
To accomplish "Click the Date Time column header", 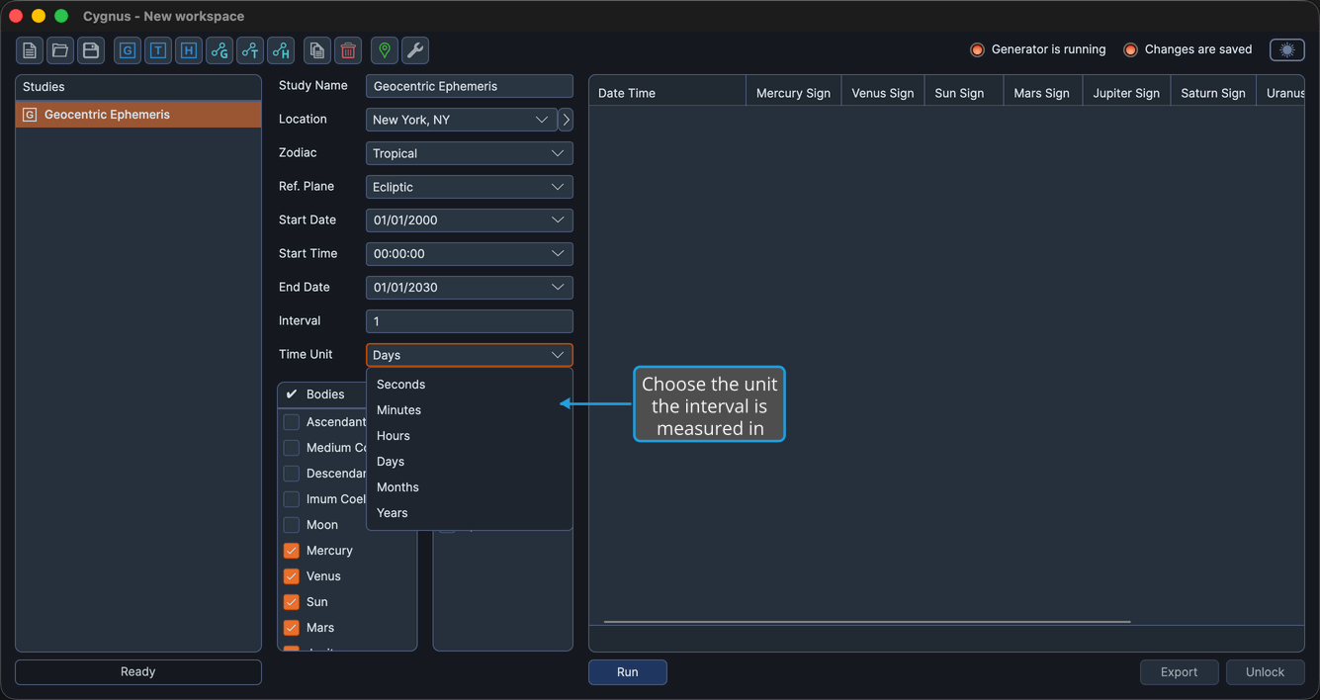I will [x=667, y=93].
